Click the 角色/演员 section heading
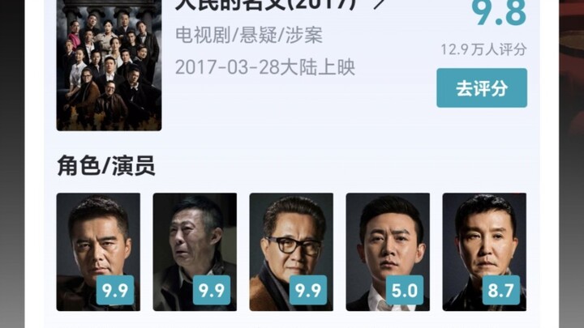 click(x=106, y=166)
